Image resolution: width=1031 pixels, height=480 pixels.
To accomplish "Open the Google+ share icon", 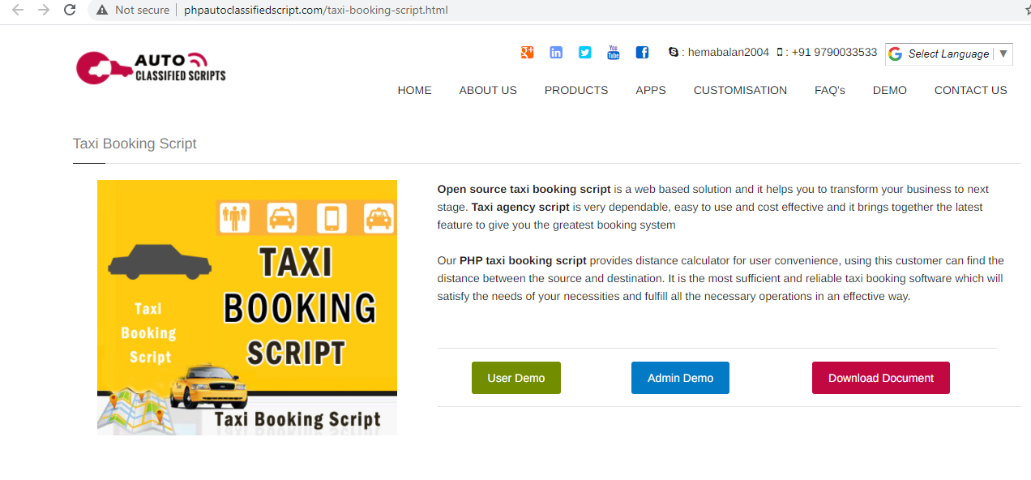I will (527, 52).
